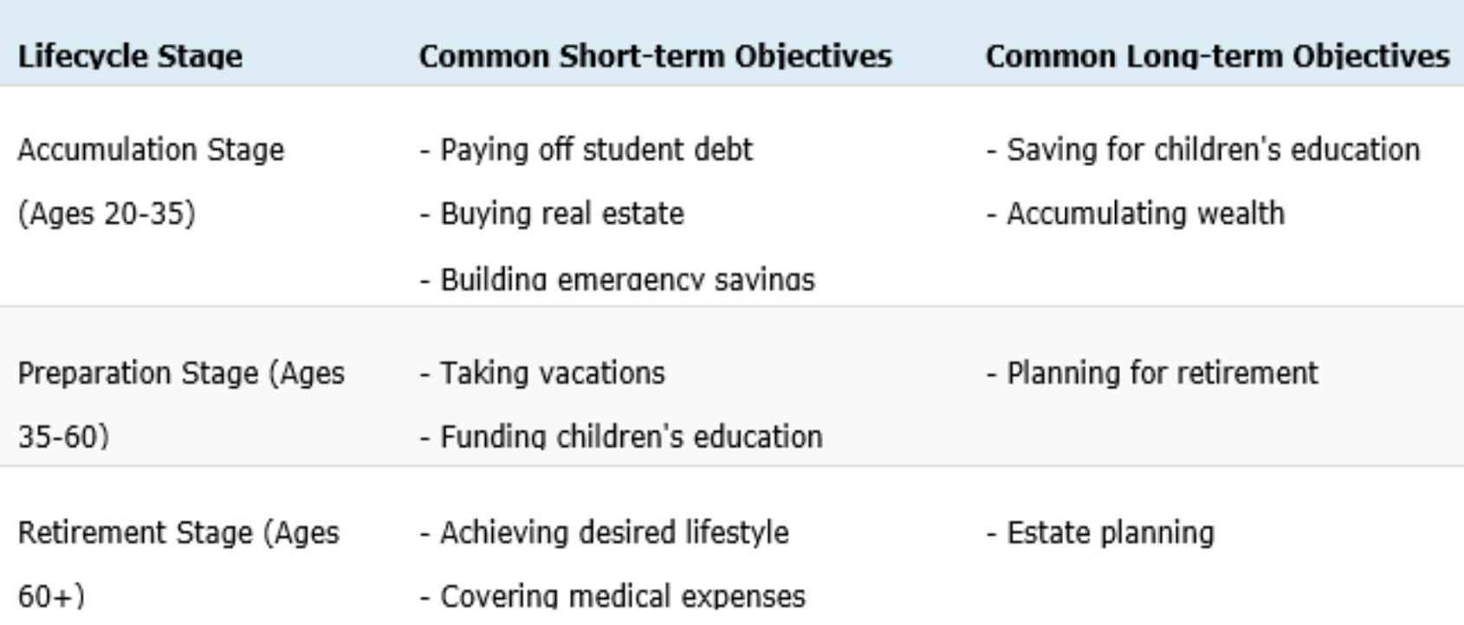Select the "Common Short-term Objectives" header
Viewport: 1464px width, 625px height.
(x=655, y=56)
